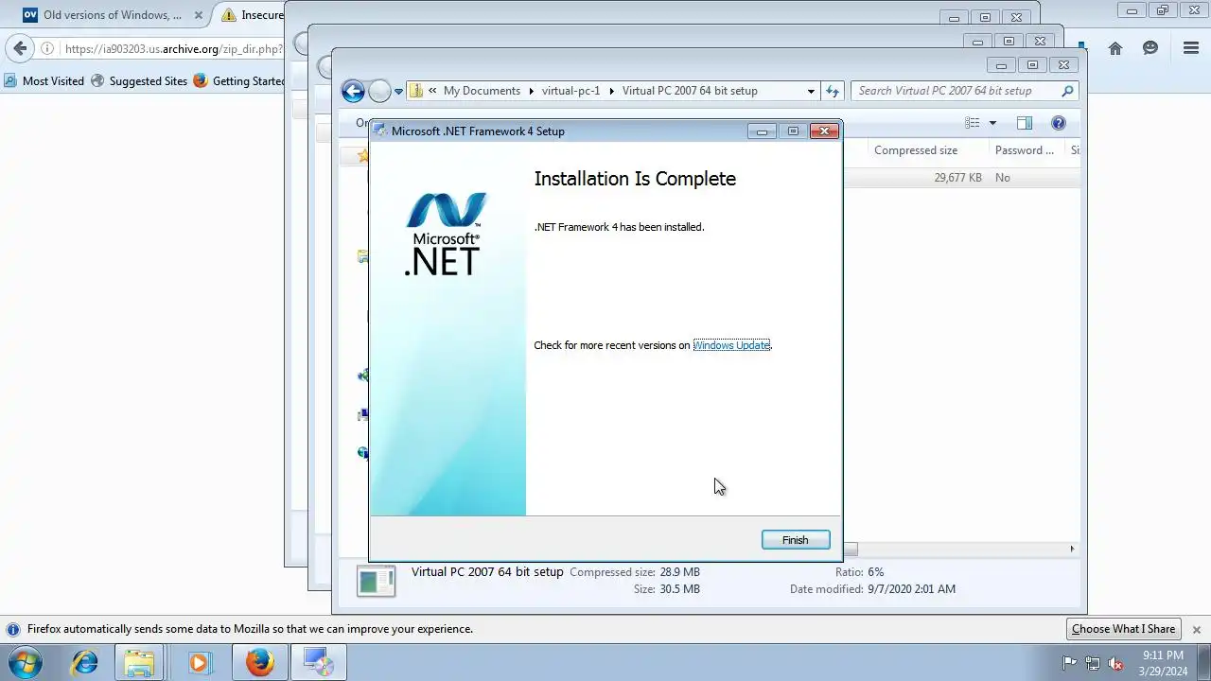This screenshot has width=1211, height=681.
Task: Open Suggested Sites bookmark
Action: [x=139, y=81]
